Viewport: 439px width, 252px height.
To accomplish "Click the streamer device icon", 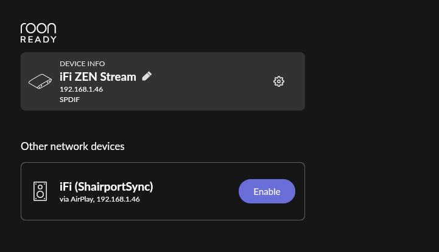I will pyautogui.click(x=40, y=81).
